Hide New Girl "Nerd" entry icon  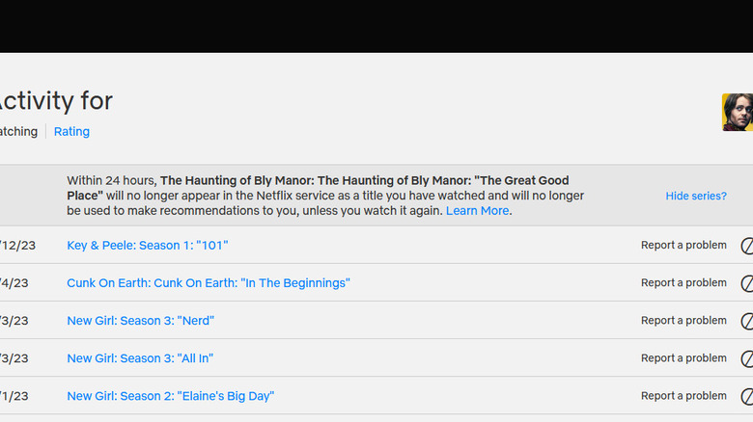click(x=747, y=321)
